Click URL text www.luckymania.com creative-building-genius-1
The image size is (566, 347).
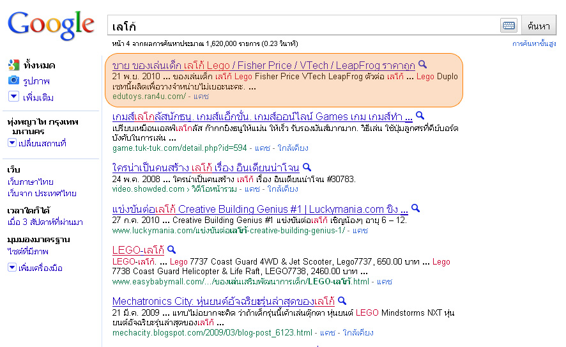[229, 230]
